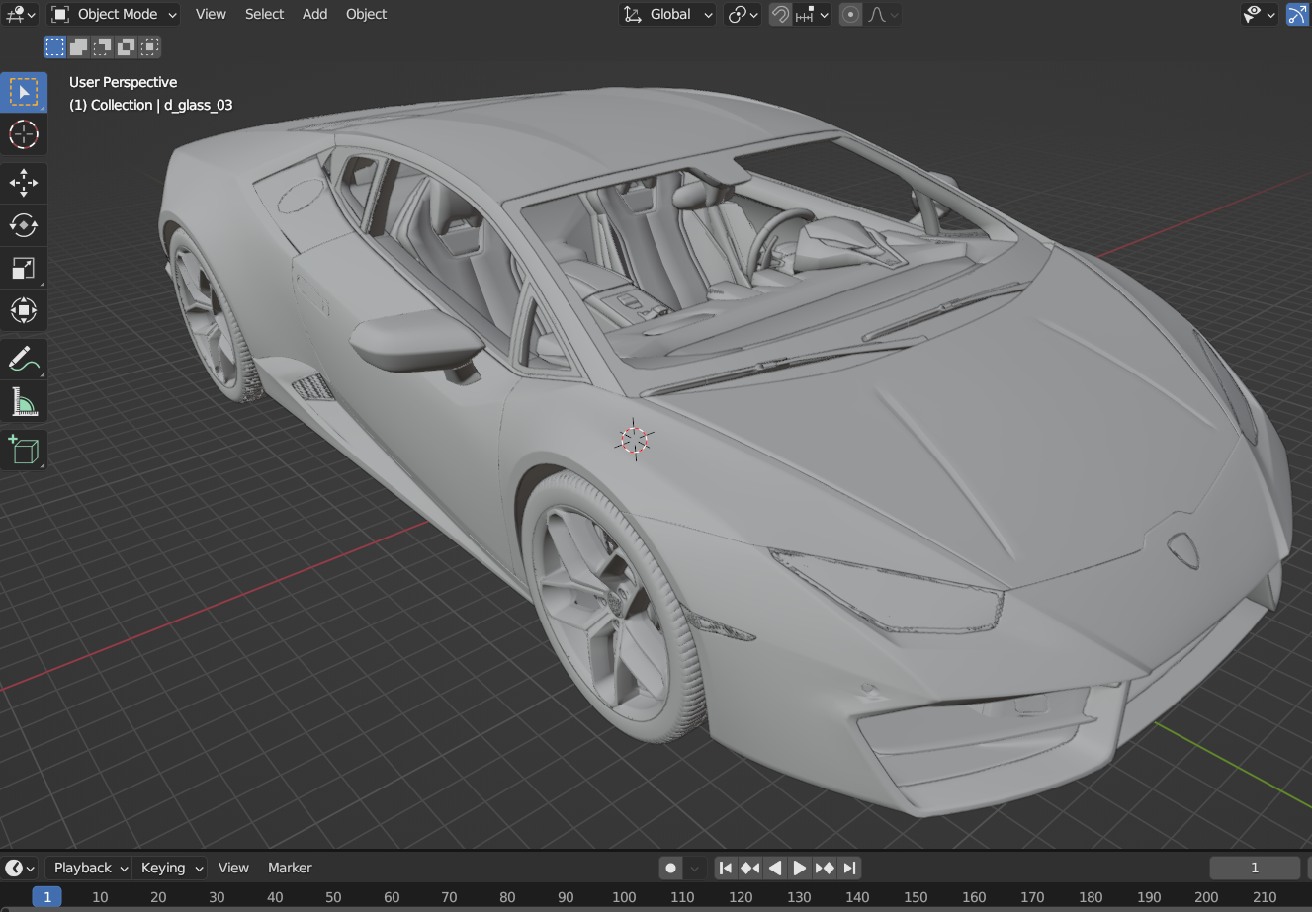Open the timeline View menu
This screenshot has width=1312, height=912.
coord(233,868)
